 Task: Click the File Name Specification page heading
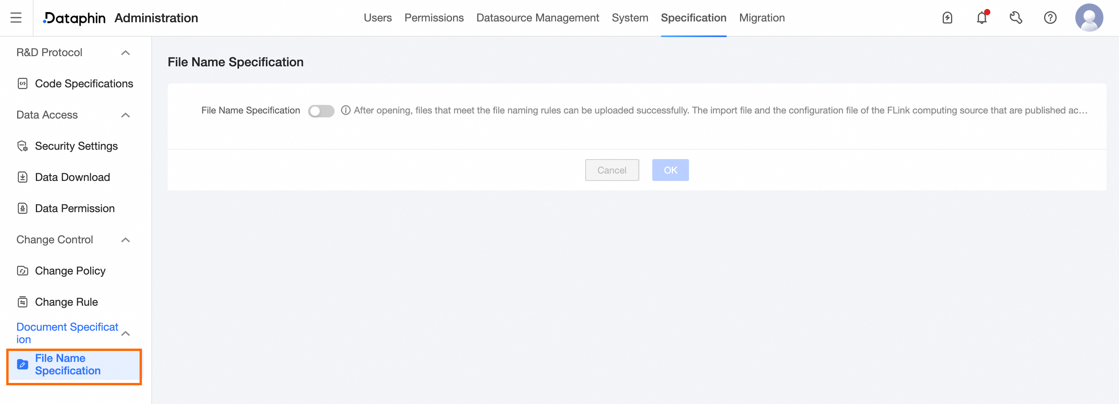pos(235,62)
